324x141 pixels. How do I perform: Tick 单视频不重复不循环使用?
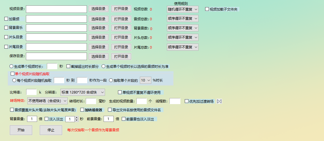click(x=120, y=92)
